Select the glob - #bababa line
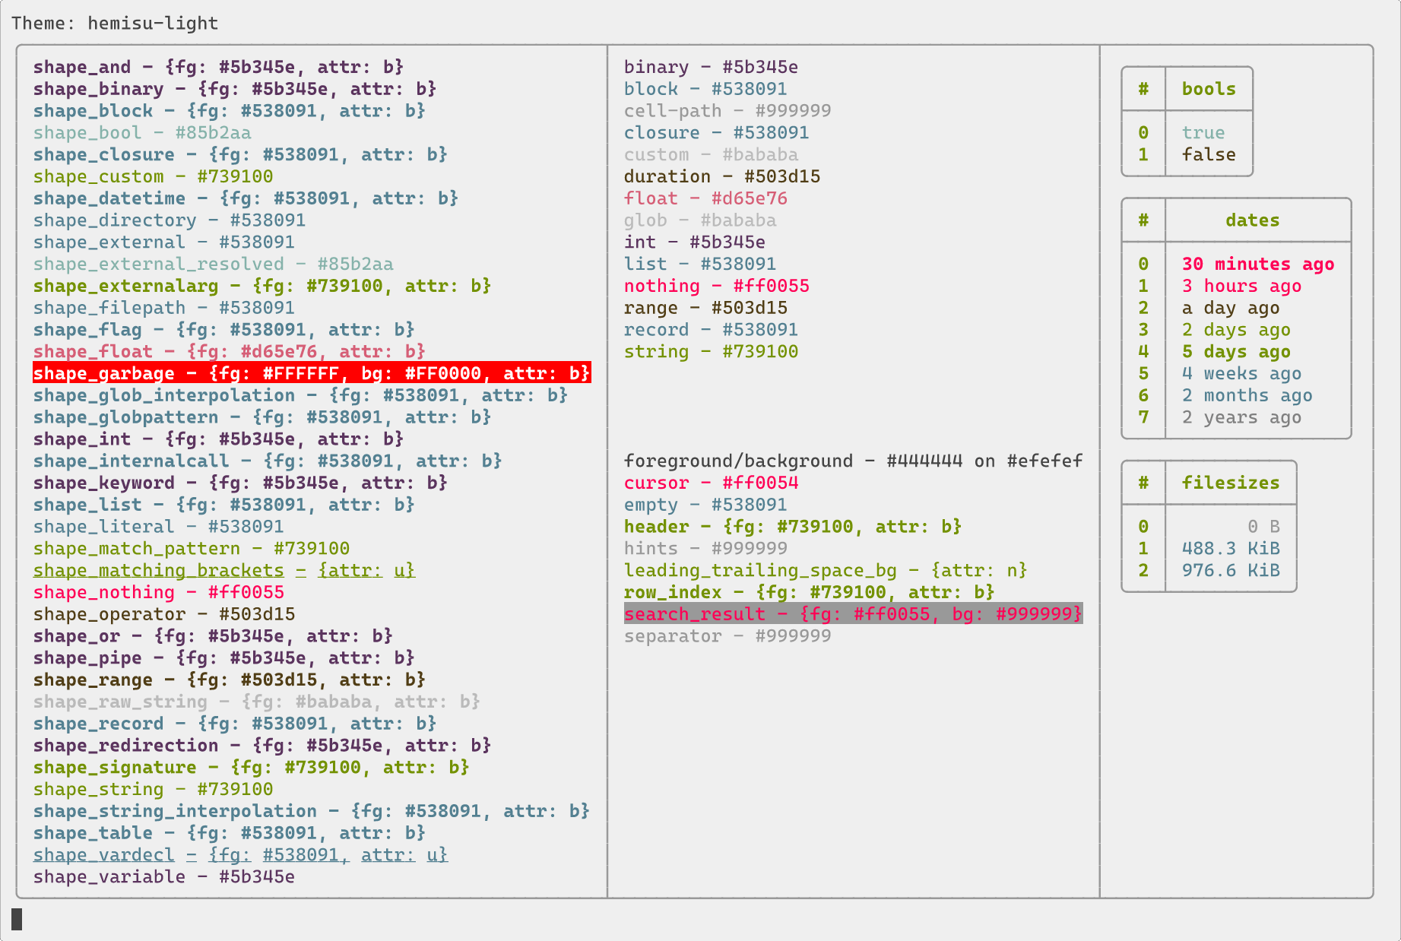Image resolution: width=1401 pixels, height=941 pixels. click(x=700, y=220)
